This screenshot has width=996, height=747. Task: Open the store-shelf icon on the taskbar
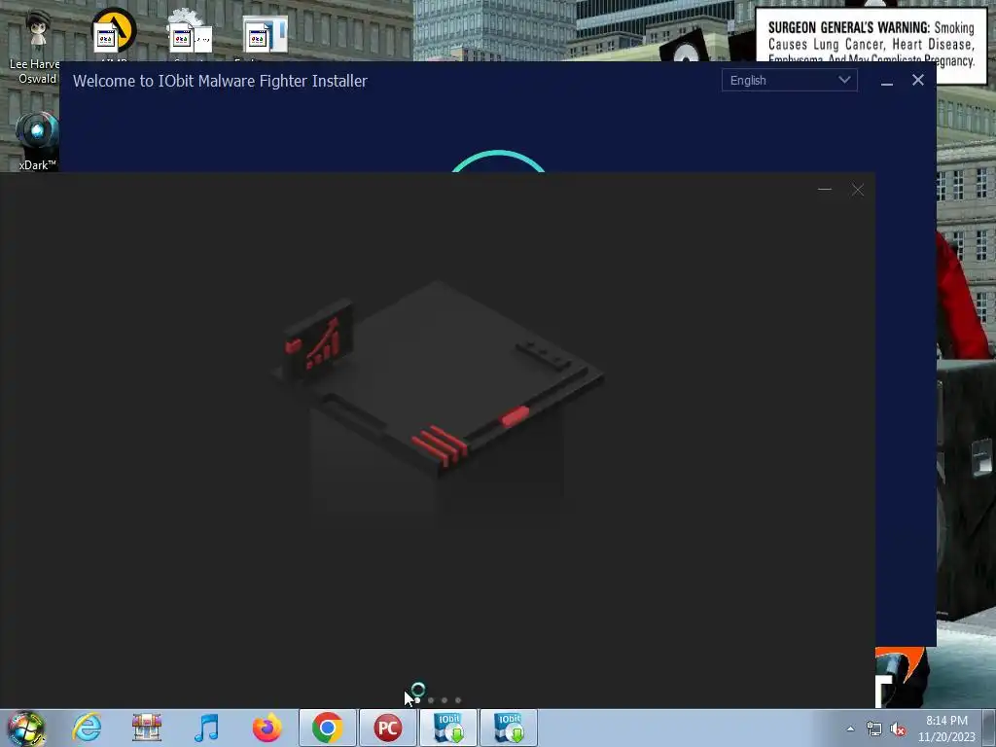[147, 728]
